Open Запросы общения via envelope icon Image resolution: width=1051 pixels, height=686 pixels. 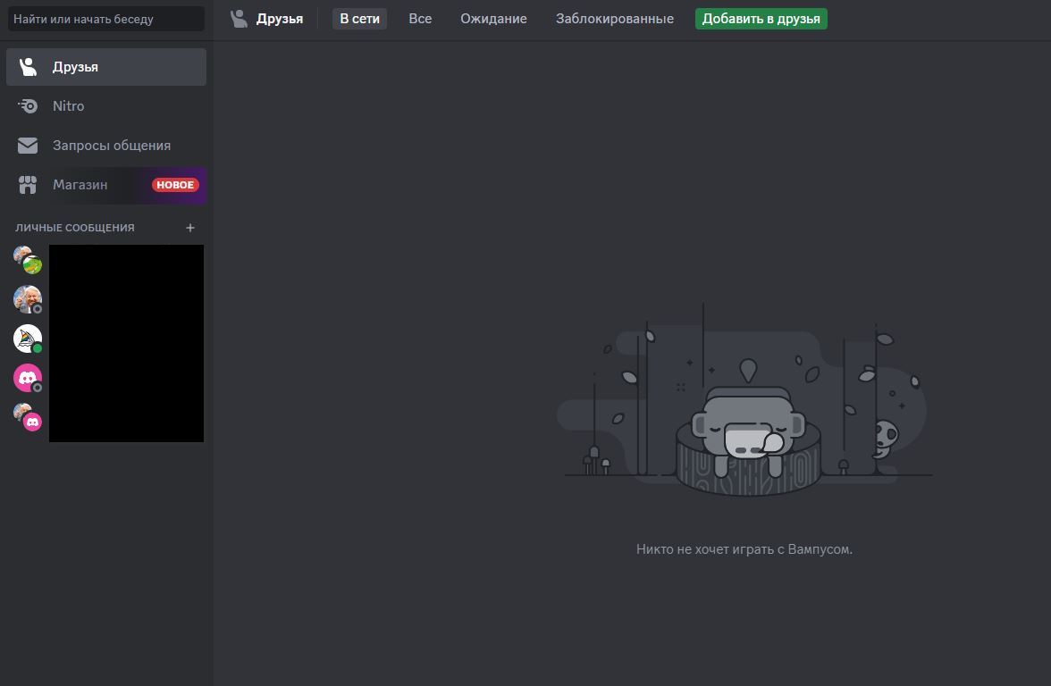pos(28,145)
